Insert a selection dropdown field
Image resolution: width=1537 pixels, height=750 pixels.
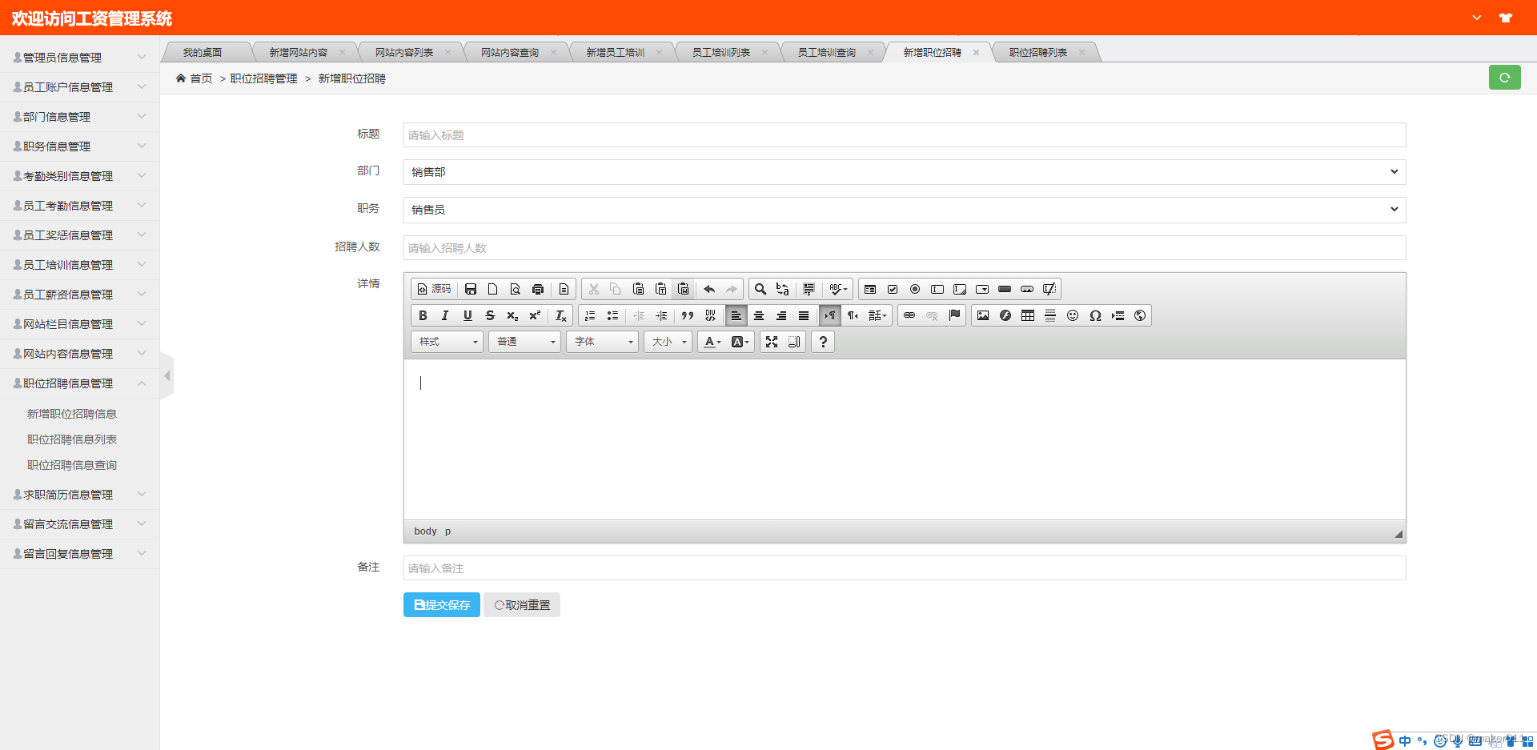pos(982,289)
